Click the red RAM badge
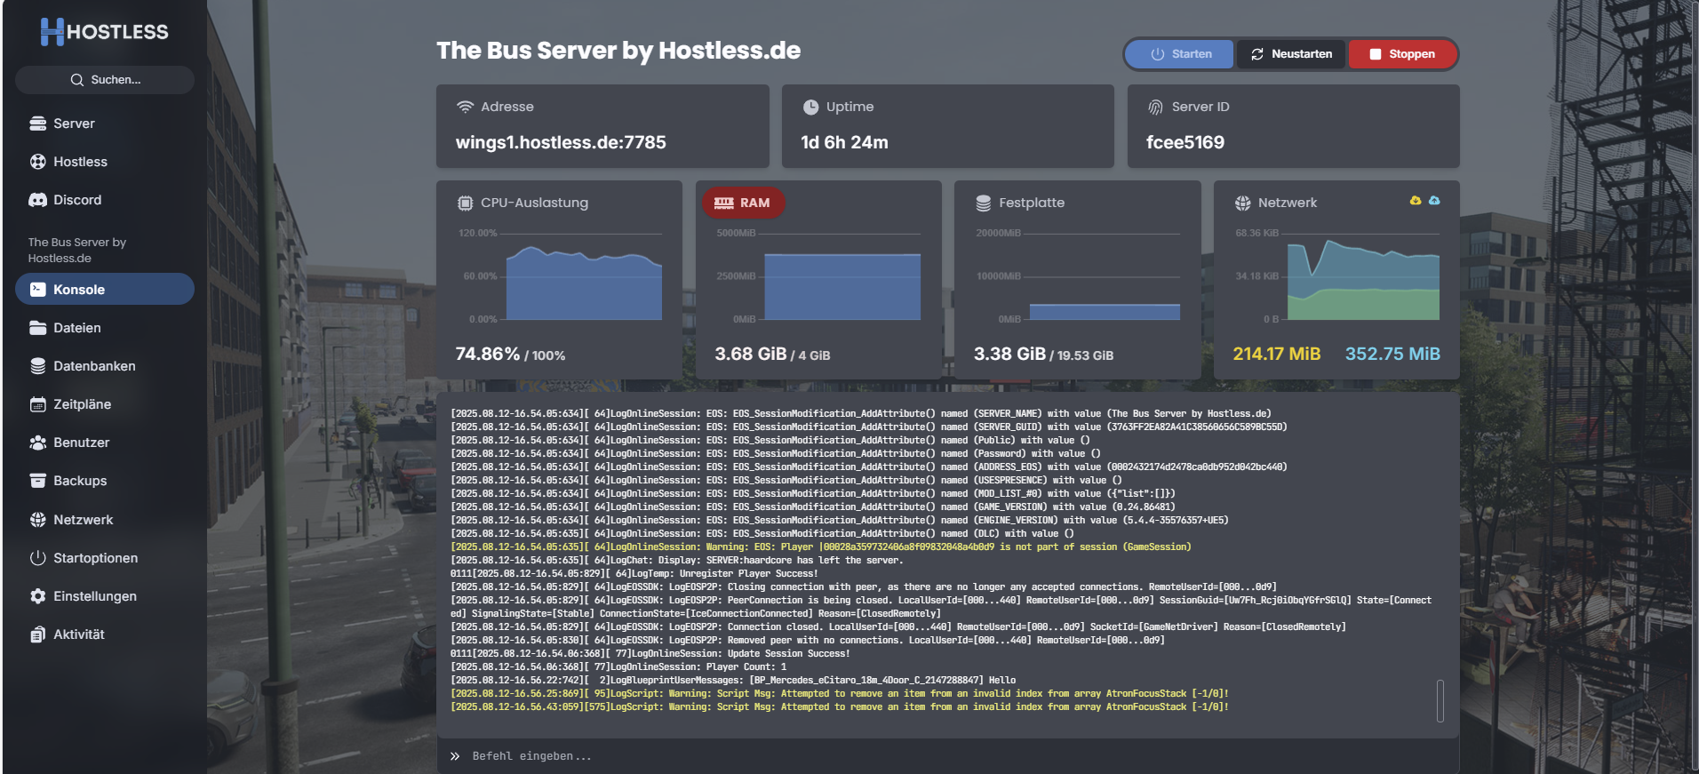Viewport: 1699px width, 774px height. (x=743, y=203)
